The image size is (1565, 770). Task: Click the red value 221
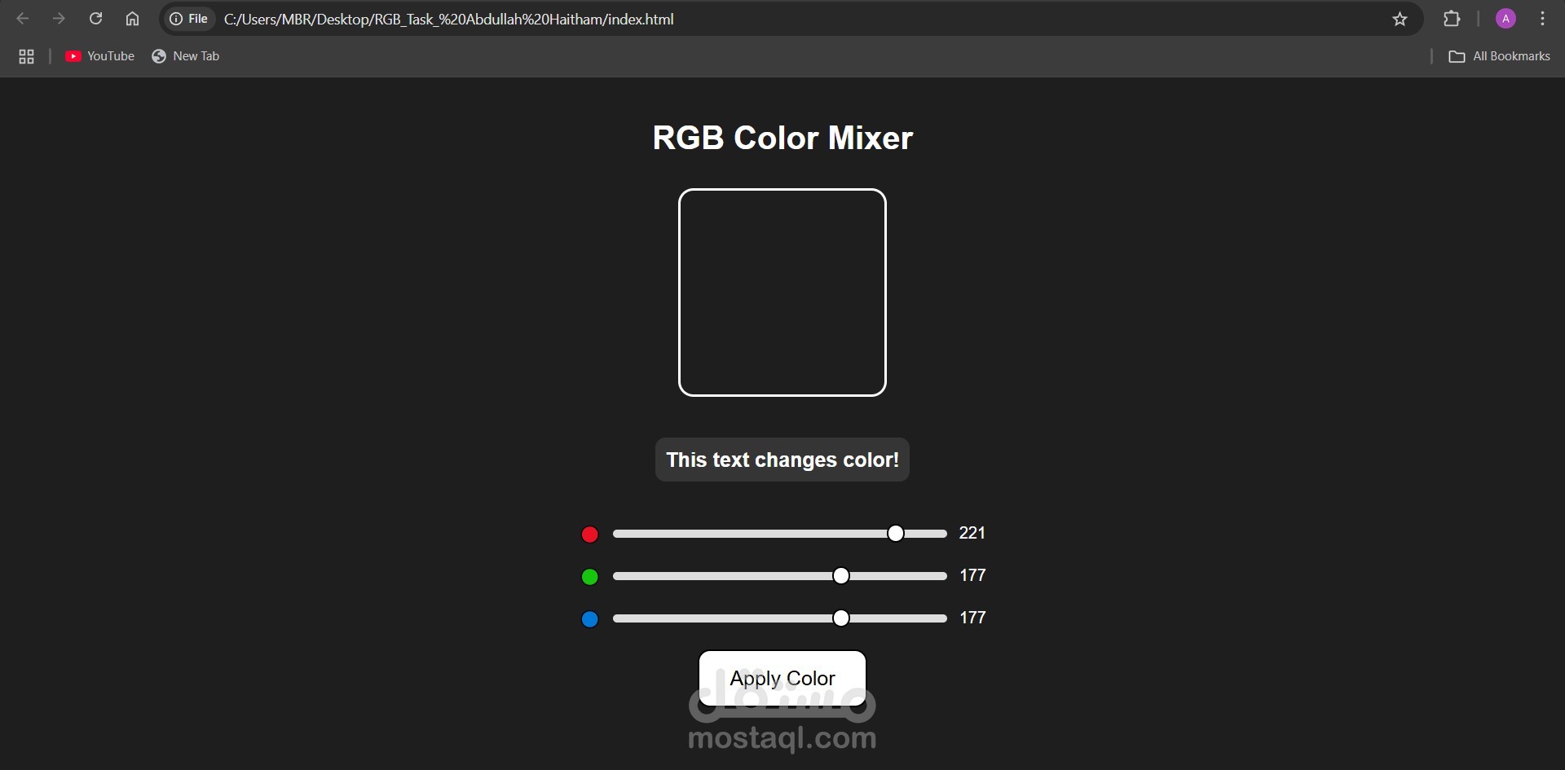coord(972,533)
